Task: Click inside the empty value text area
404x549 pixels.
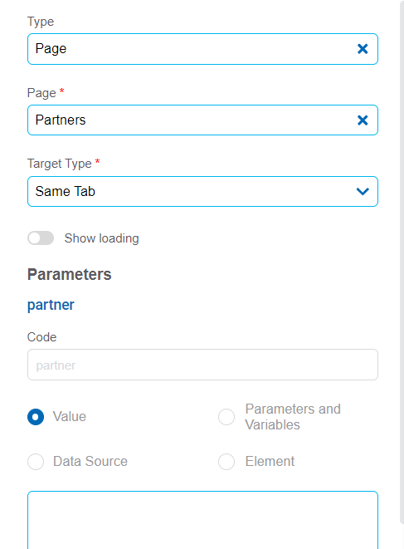Action: click(202, 520)
